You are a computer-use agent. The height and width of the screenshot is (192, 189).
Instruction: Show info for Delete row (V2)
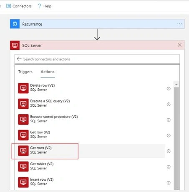click(169, 89)
